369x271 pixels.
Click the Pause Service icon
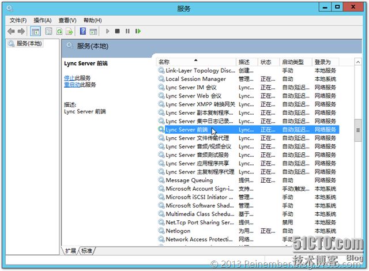tap(127, 31)
